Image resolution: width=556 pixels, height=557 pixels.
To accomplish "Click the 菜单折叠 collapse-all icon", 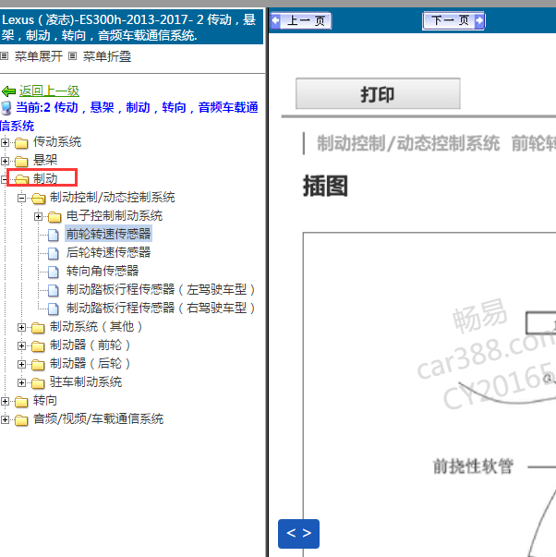I will point(72,55).
